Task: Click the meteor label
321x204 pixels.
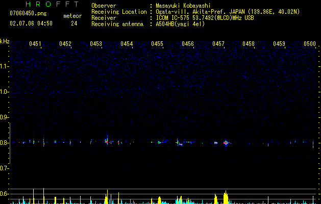Action: pos(72,16)
